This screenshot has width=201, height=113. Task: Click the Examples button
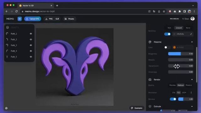(137, 108)
